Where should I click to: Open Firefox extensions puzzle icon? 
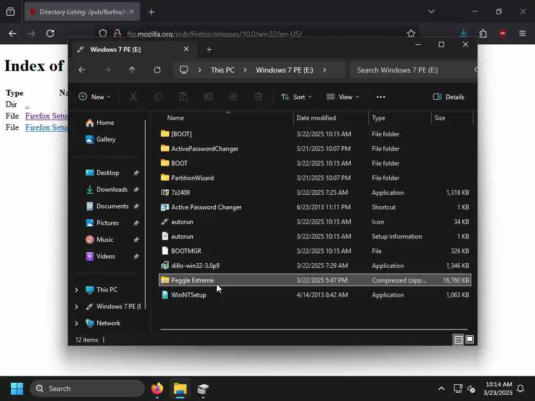pos(483,33)
